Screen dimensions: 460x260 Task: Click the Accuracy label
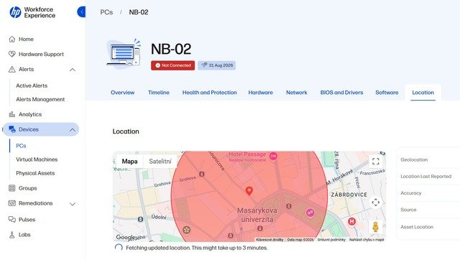(x=410, y=193)
